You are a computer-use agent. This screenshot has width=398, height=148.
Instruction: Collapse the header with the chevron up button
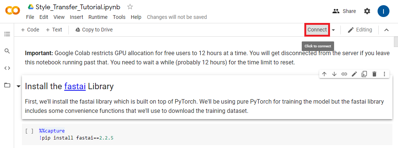386,30
